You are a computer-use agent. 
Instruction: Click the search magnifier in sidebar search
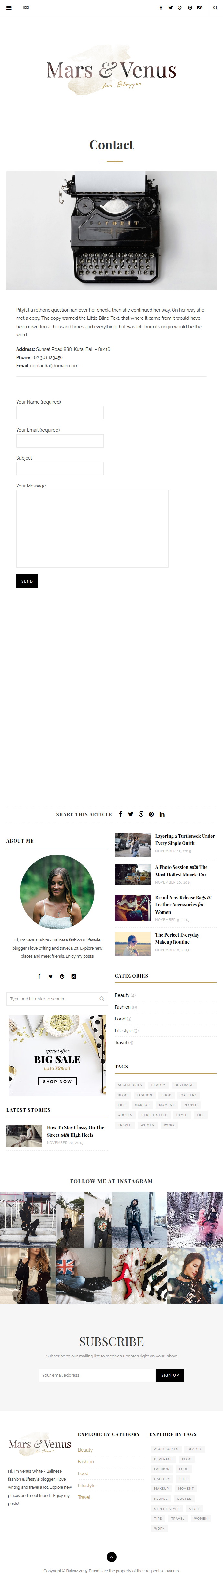click(102, 999)
